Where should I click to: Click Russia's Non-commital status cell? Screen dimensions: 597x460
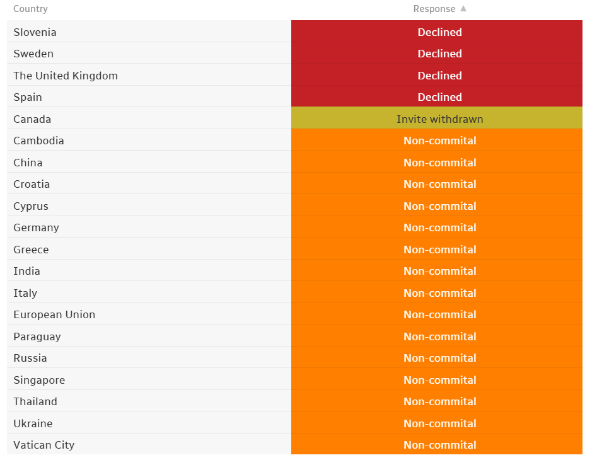click(x=439, y=358)
